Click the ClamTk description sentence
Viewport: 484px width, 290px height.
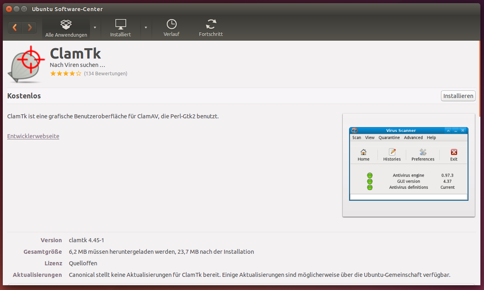(x=113, y=116)
